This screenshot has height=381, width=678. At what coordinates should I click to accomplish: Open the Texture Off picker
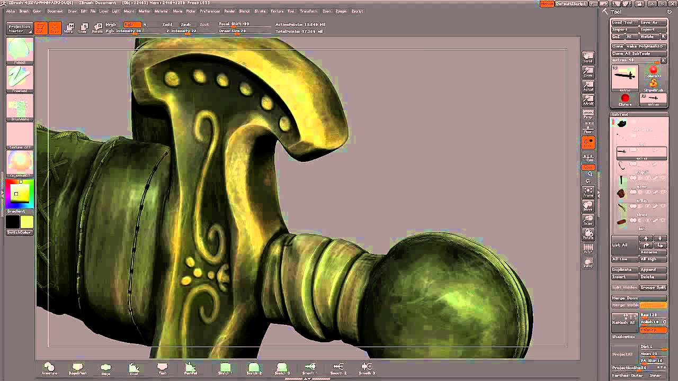pyautogui.click(x=20, y=137)
